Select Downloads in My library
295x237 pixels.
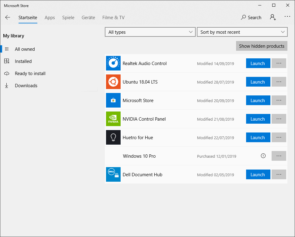click(x=26, y=86)
